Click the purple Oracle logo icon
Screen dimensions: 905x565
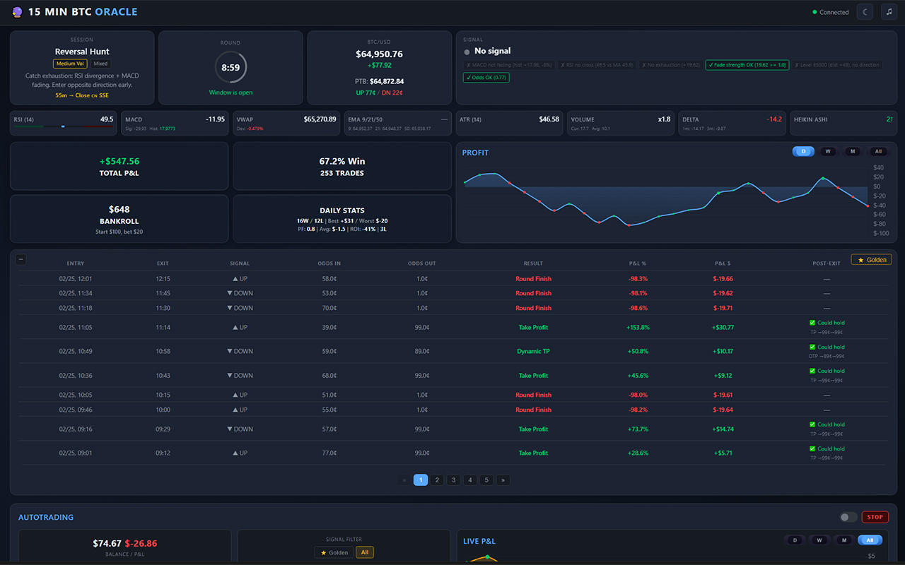point(17,12)
